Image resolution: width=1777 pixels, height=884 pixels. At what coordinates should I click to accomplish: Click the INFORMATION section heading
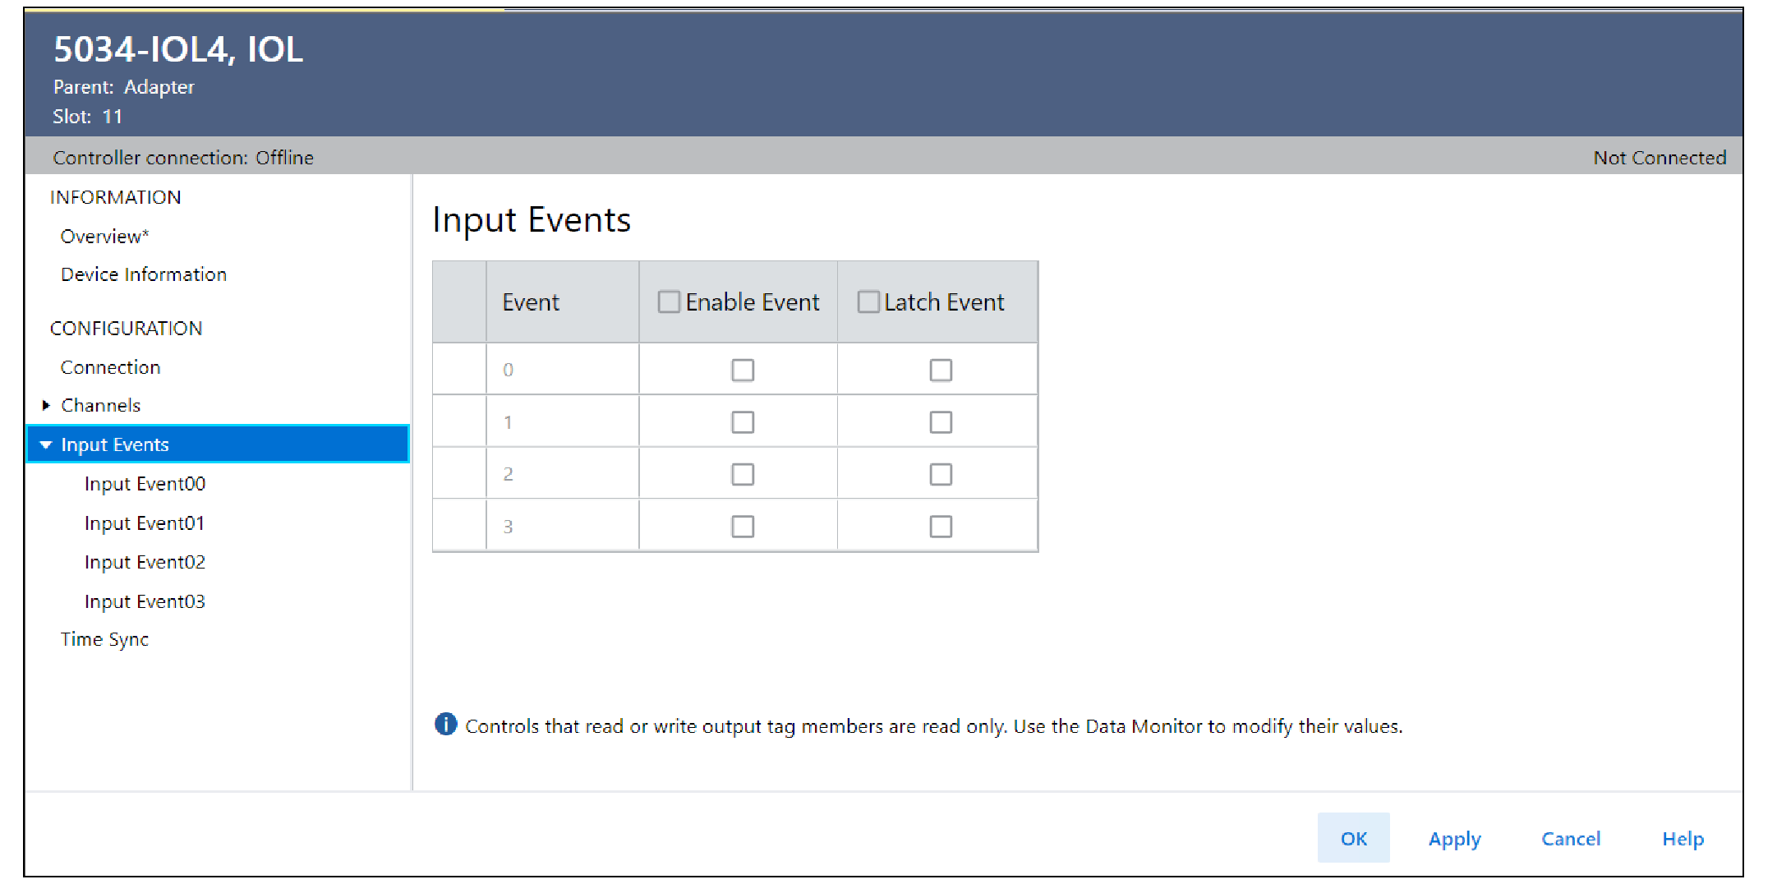(x=116, y=197)
